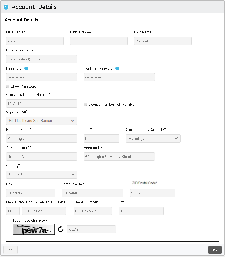Select the Phone Number field
The width and height of the screenshot is (225, 257).
(x=93, y=211)
